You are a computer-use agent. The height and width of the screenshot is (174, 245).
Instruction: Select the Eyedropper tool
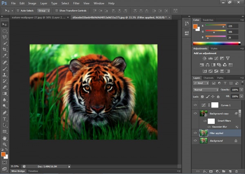(x=5, y=56)
